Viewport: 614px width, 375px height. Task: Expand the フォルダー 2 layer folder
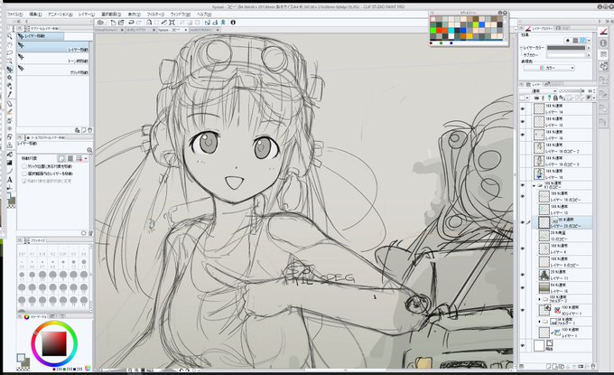[540, 299]
